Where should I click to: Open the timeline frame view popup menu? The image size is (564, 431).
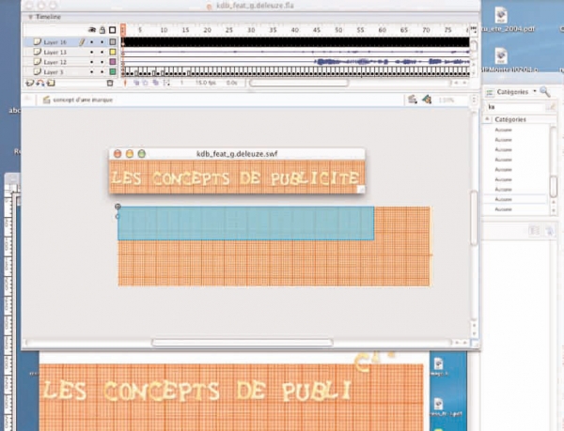pos(474,30)
